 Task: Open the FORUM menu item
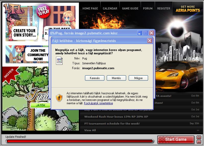148,8
